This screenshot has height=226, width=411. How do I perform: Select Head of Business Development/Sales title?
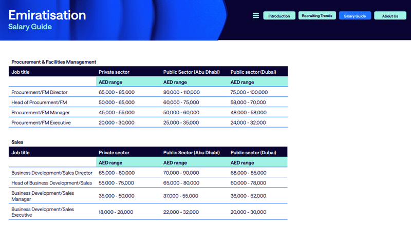coord(51,183)
